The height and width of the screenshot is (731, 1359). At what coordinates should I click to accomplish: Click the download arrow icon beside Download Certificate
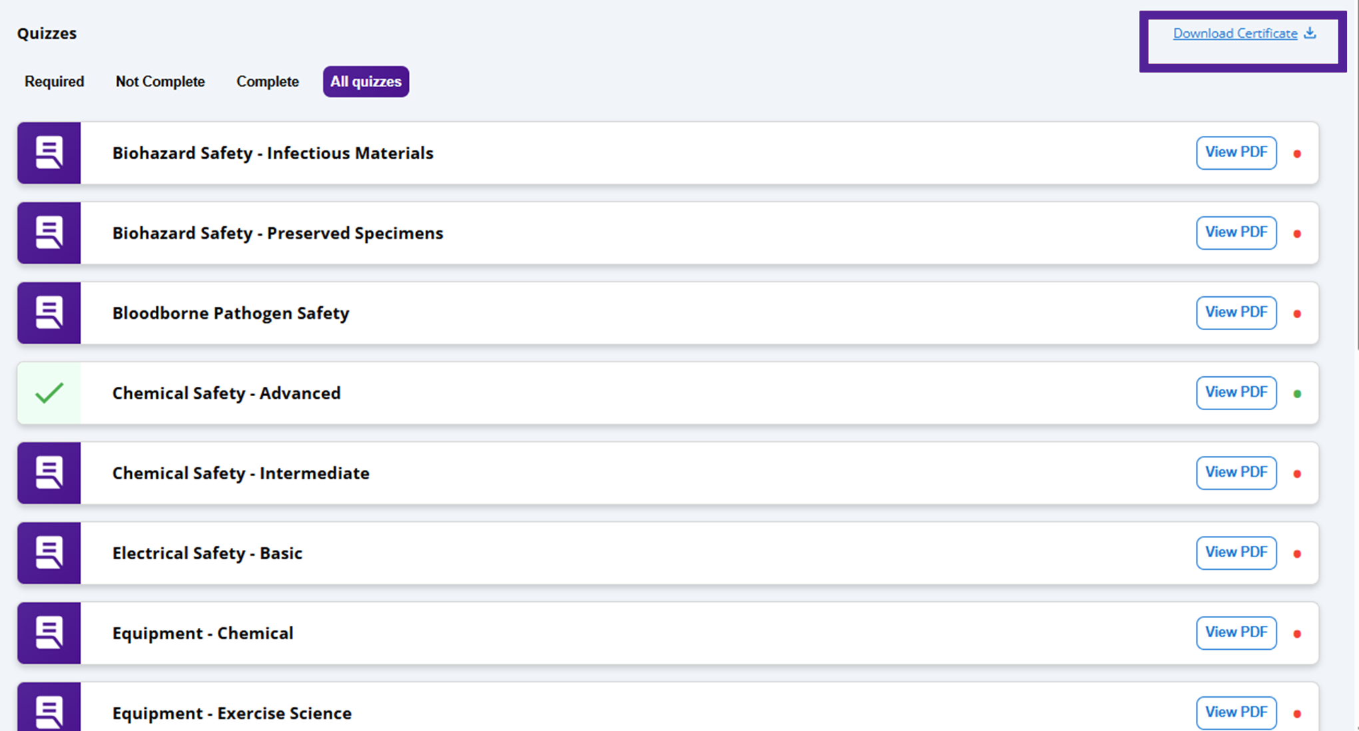click(x=1310, y=33)
